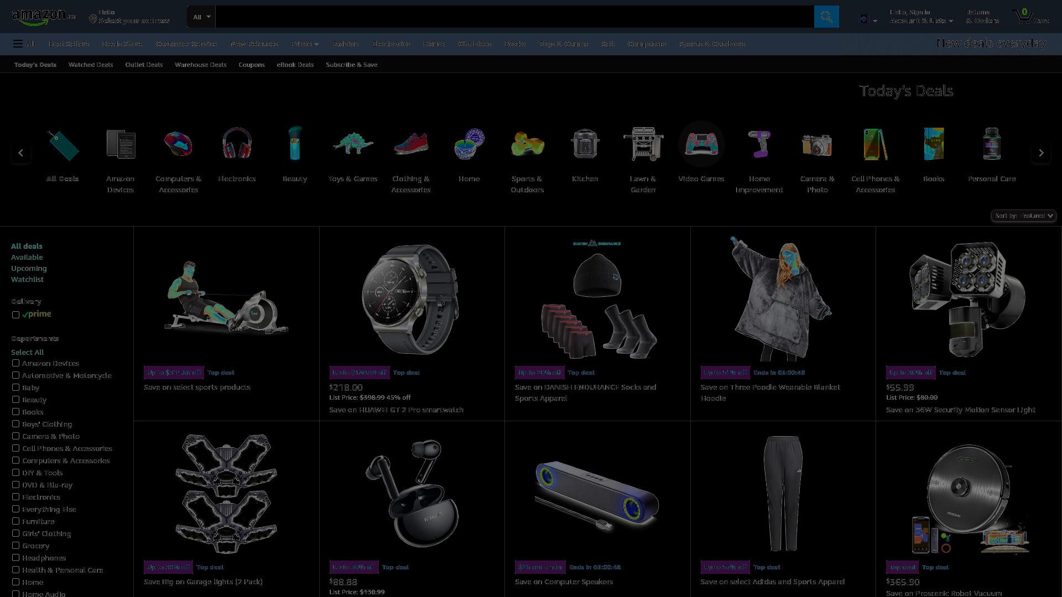Open the Sort by Featured dropdown
Screen dimensions: 1062x597
coord(1023,216)
